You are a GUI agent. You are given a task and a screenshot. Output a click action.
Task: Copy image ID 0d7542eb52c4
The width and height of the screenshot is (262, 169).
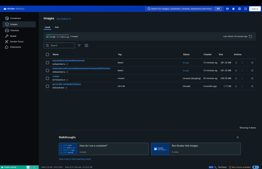tap(67, 80)
